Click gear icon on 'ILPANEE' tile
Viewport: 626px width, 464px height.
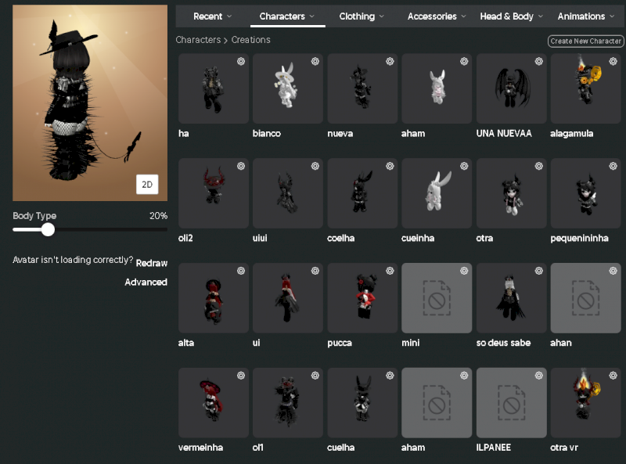[x=538, y=376]
